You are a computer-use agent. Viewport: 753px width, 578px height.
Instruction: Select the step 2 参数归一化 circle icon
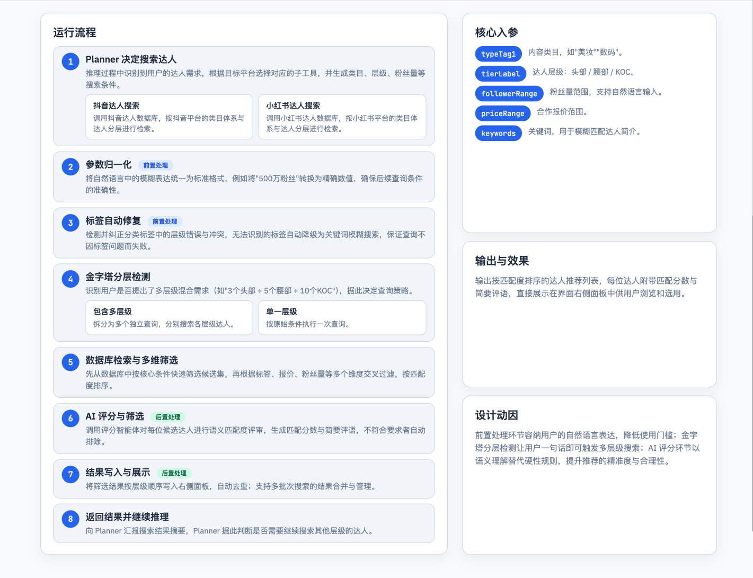click(70, 166)
